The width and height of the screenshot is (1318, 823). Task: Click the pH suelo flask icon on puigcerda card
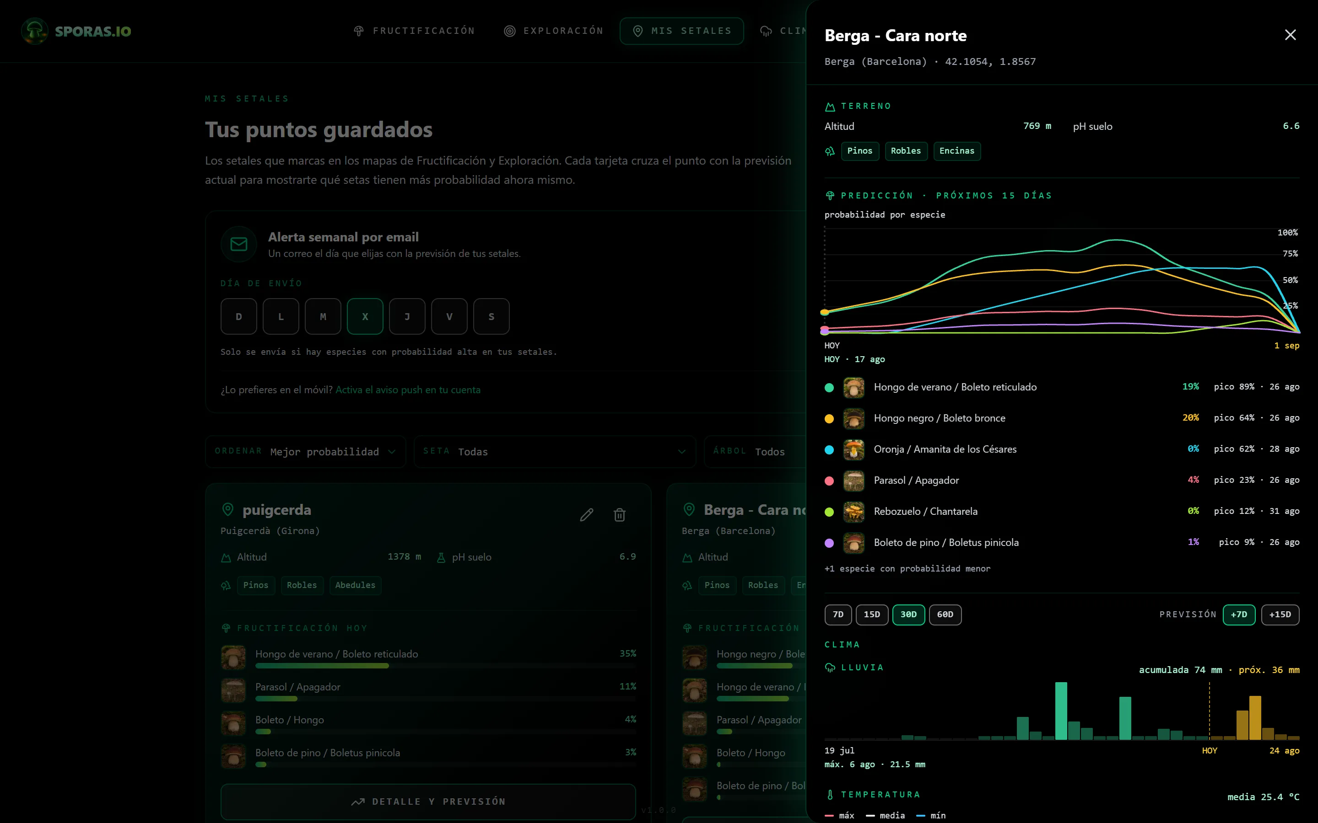(x=441, y=557)
